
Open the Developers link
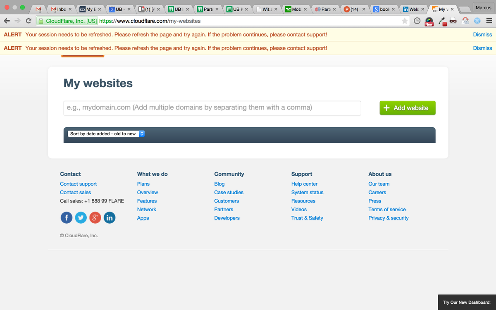point(227,218)
